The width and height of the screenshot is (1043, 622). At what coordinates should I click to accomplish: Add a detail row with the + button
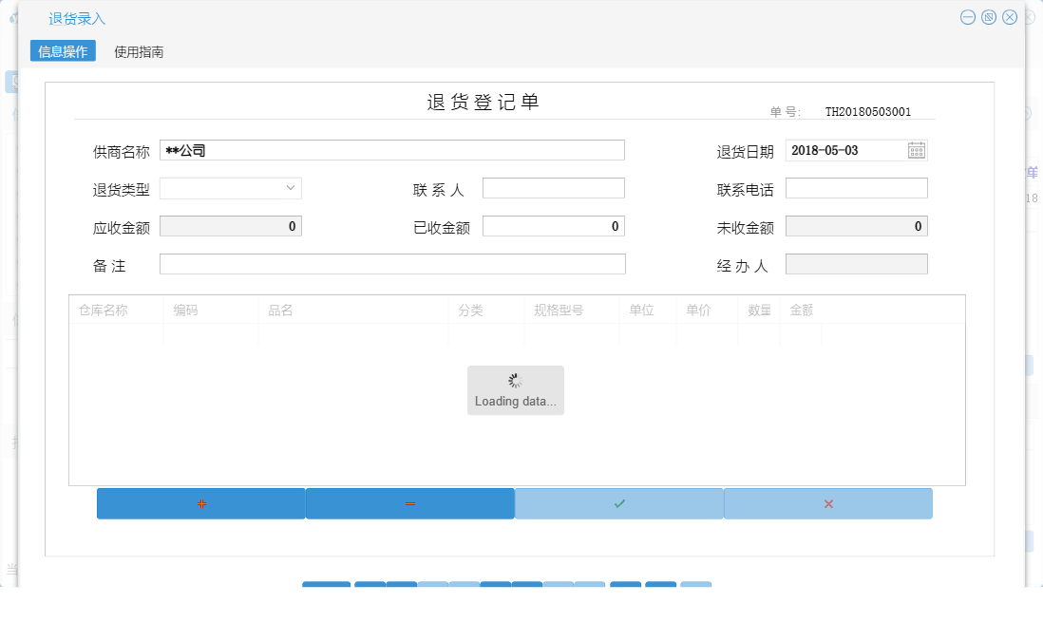tap(200, 503)
